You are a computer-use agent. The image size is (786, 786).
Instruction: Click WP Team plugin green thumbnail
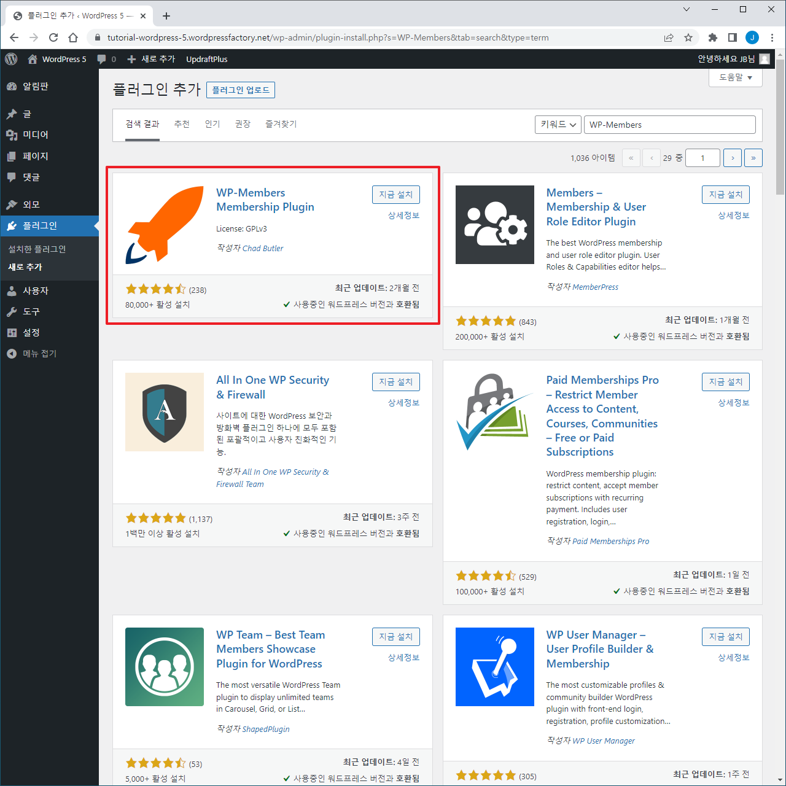pyautogui.click(x=165, y=667)
